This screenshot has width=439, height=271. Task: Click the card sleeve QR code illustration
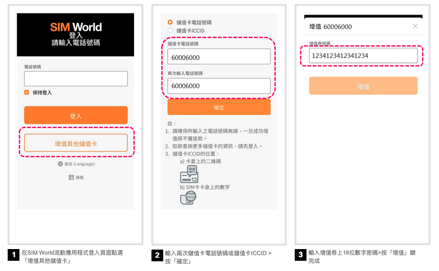[x=188, y=174]
